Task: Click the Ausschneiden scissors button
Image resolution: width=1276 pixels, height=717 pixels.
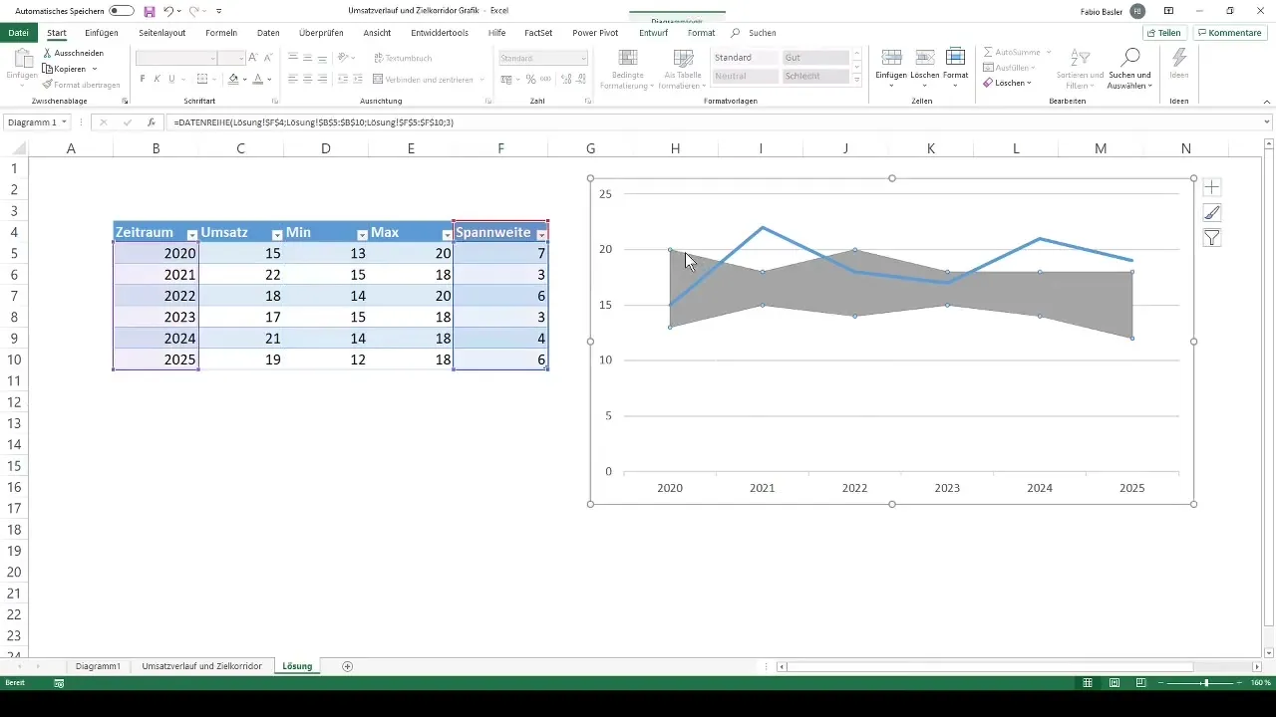Action: point(74,53)
